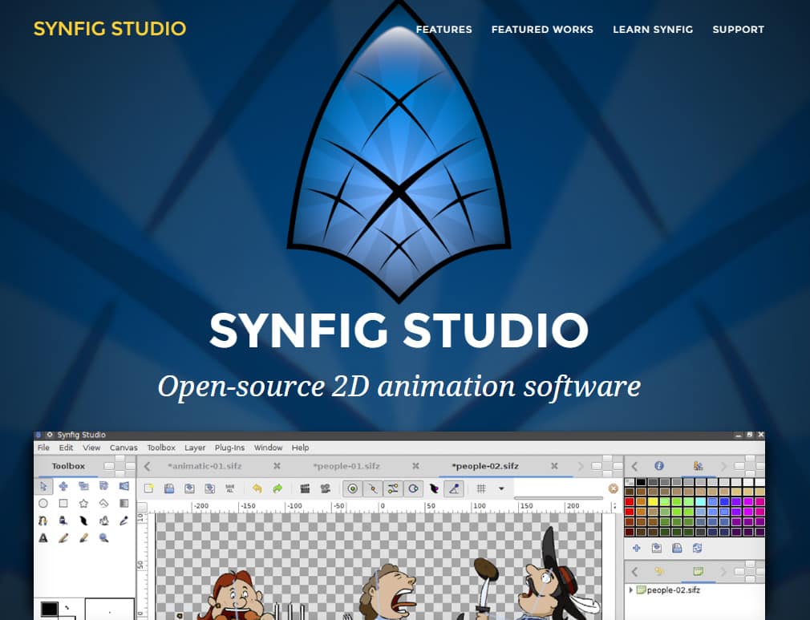Select the Smooth Move tool
810x620 pixels.
pos(63,486)
